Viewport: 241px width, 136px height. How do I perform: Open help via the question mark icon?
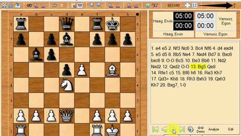pos(234,6)
